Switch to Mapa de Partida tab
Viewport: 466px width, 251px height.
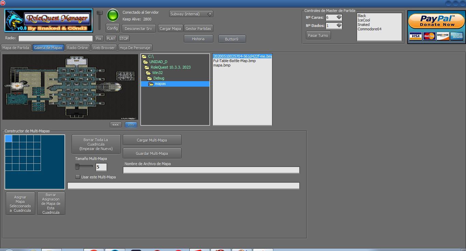tap(16, 48)
